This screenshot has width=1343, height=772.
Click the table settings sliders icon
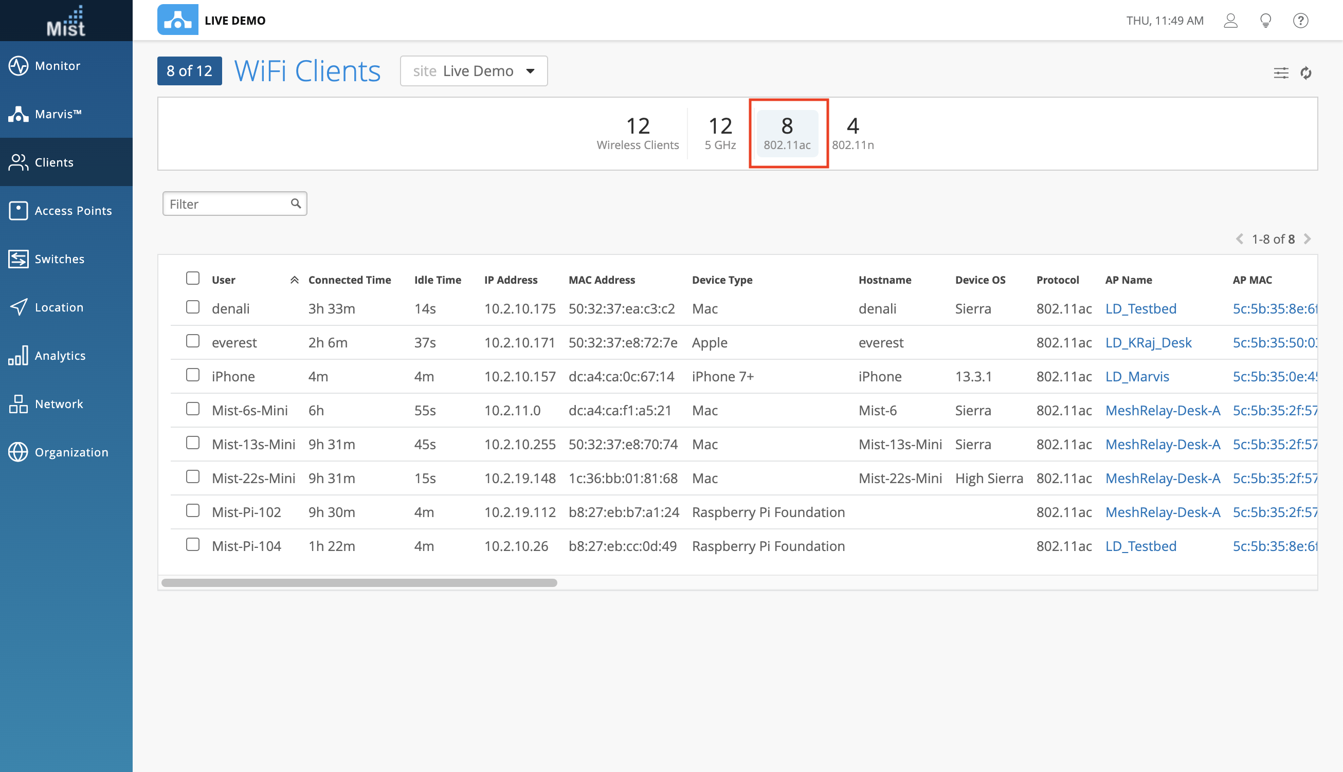point(1280,72)
